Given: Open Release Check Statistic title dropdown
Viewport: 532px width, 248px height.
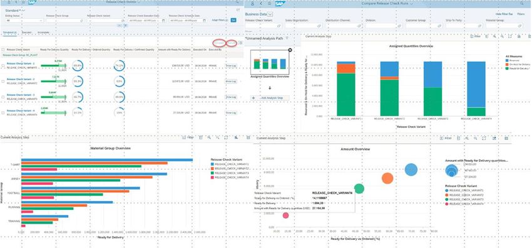Looking at the screenshot, I should point(139,2).
